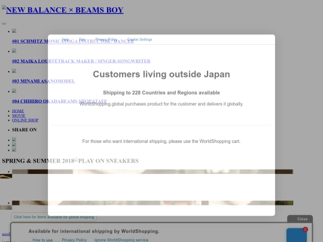This screenshot has width=323, height=242.
Task: Open the blue WorldShopping cart icon
Action: 297,235
